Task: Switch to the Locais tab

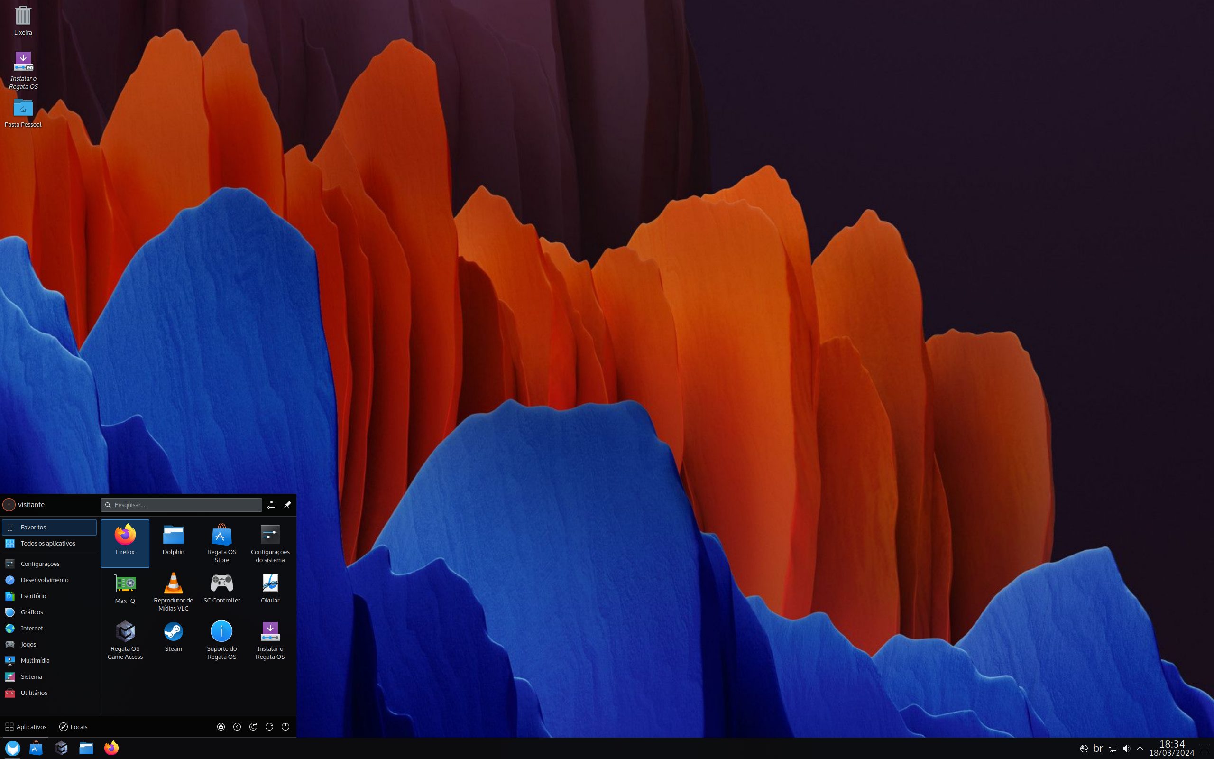Action: click(x=73, y=726)
